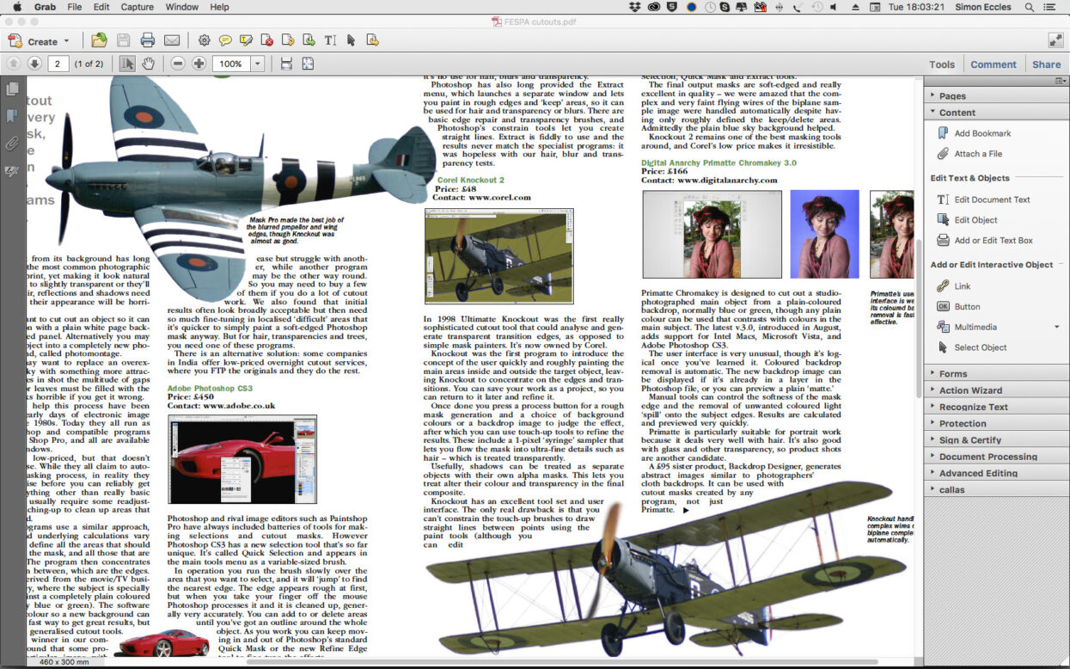
Task: Click the page number input field
Action: pyautogui.click(x=58, y=64)
